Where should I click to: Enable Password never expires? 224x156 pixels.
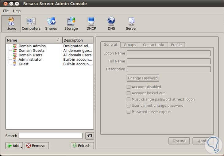pos(129,112)
